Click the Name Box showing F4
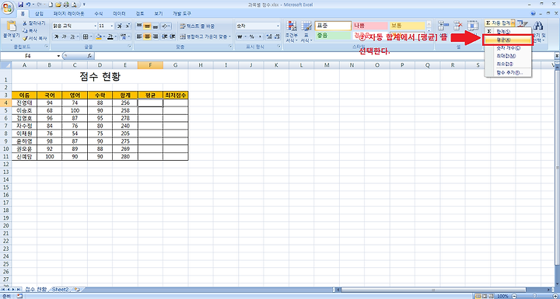 pos(29,56)
